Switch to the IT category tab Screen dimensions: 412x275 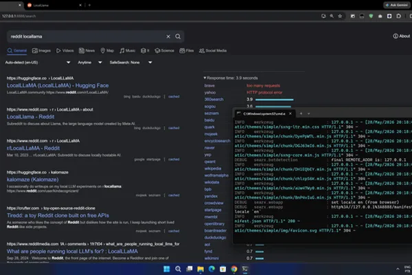point(145,50)
